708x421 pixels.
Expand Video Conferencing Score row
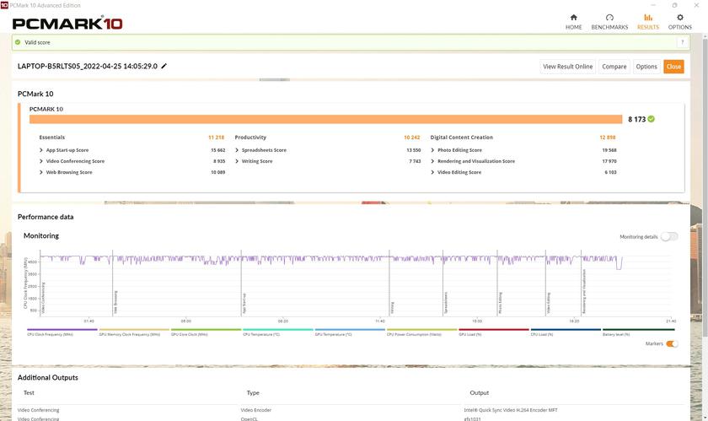click(41, 161)
